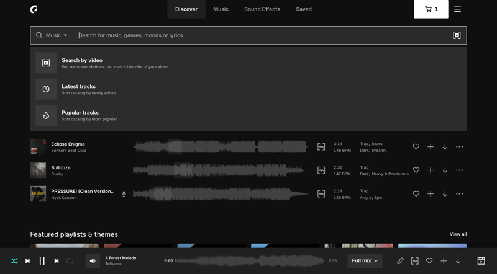
Task: Find similar segments of the playing track
Action: pos(414,261)
